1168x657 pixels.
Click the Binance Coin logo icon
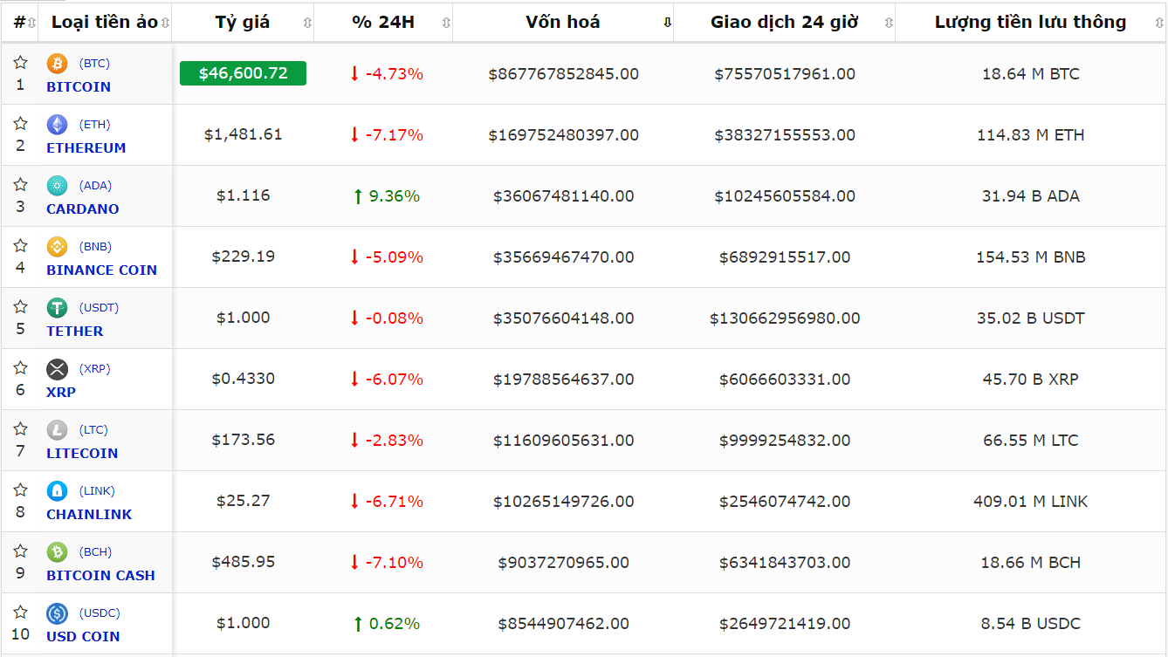pos(57,247)
